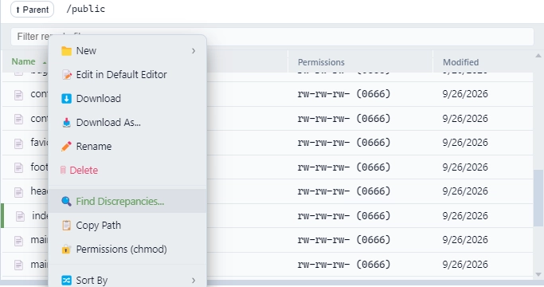Viewport: 544px width, 287px height.
Task: Click modified date of the 'favi' row
Action: tap(465, 143)
